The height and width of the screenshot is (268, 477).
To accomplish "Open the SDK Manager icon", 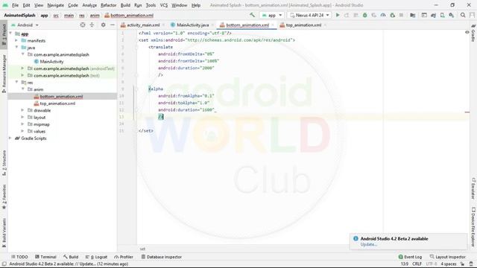I will click(452, 15).
